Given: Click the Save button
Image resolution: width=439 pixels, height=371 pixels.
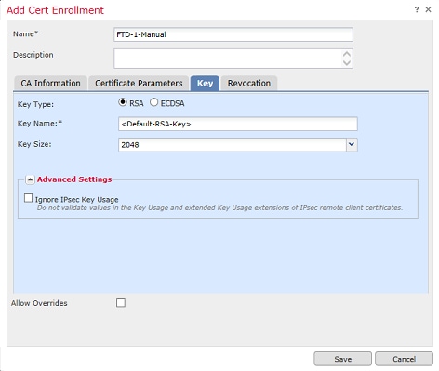Looking at the screenshot, I should (342, 359).
